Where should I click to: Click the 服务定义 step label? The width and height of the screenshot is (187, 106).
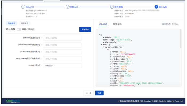(30, 7)
